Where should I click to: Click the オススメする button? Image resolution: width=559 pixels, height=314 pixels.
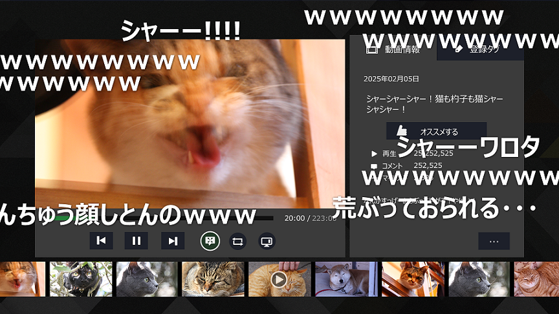coord(436,131)
